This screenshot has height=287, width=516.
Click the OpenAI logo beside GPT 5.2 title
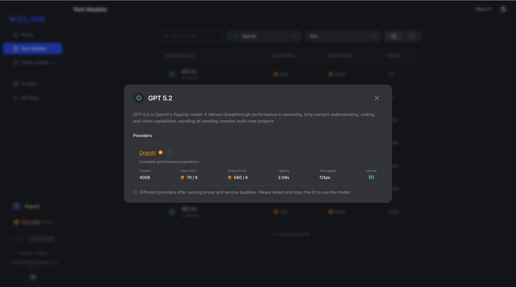coord(138,98)
